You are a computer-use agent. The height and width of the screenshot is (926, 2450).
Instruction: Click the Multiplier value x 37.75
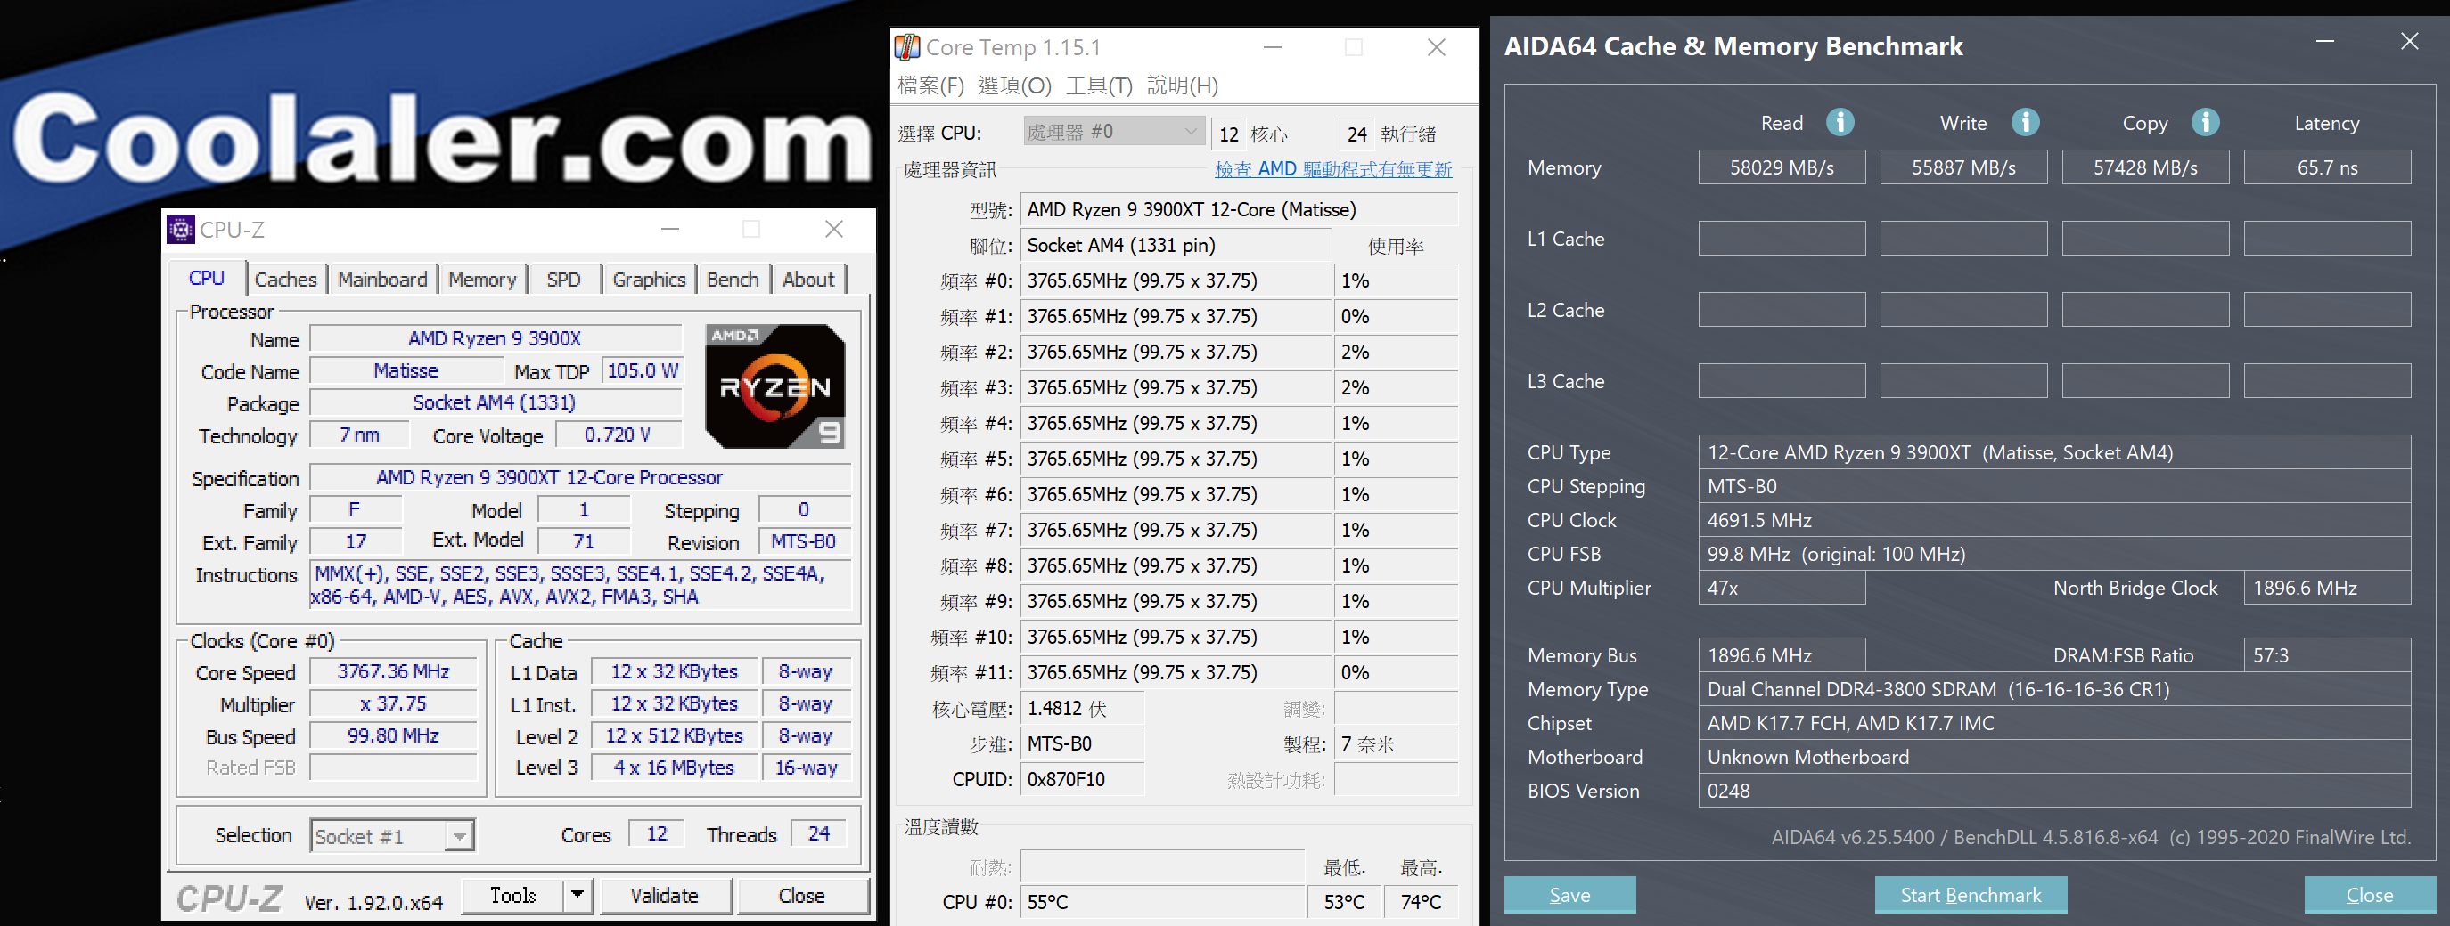point(393,703)
